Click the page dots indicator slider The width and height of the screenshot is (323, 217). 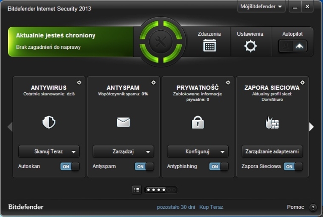pos(160,190)
